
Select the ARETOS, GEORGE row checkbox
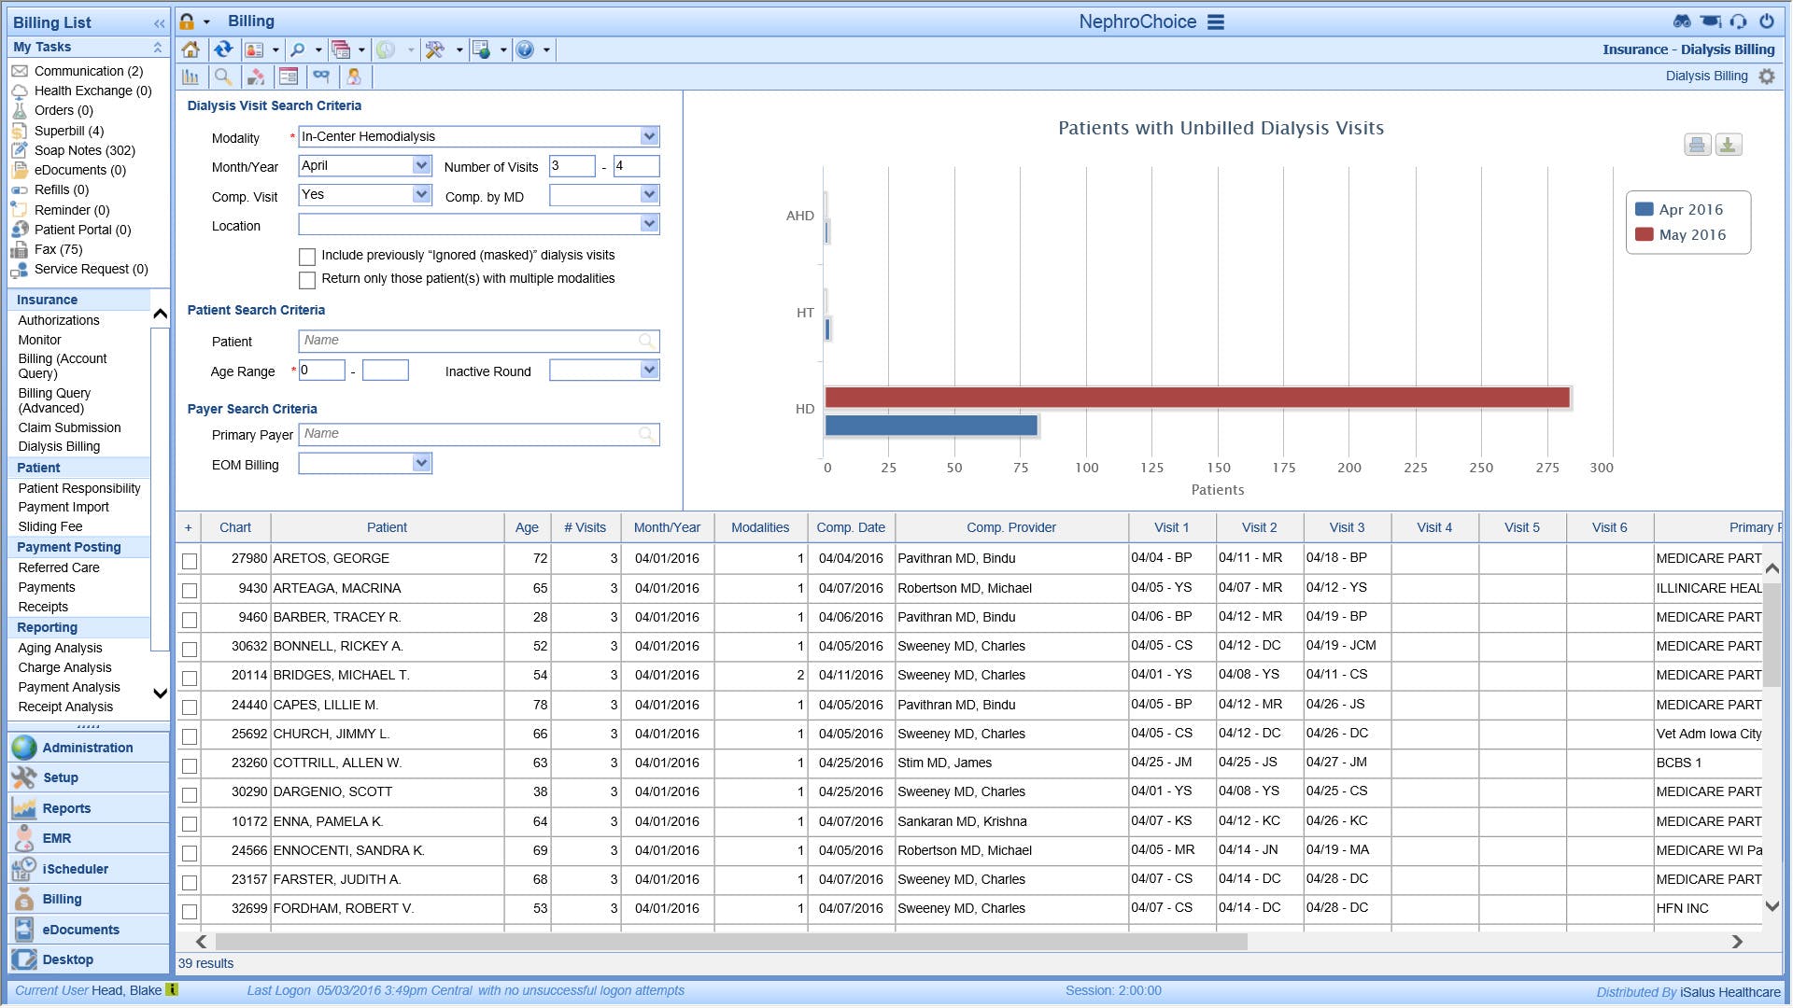[190, 561]
